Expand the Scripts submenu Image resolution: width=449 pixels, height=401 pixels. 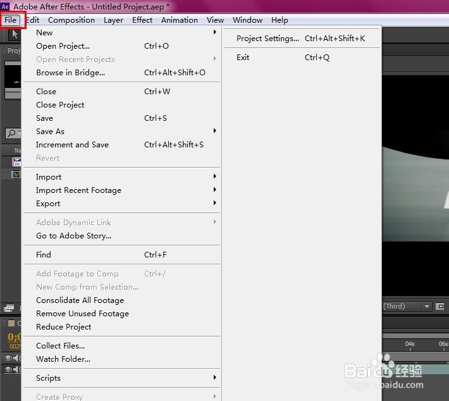(121, 378)
